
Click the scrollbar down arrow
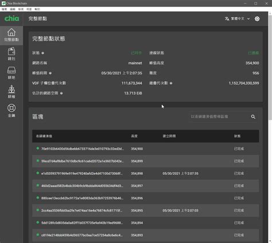pyautogui.click(x=270, y=241)
